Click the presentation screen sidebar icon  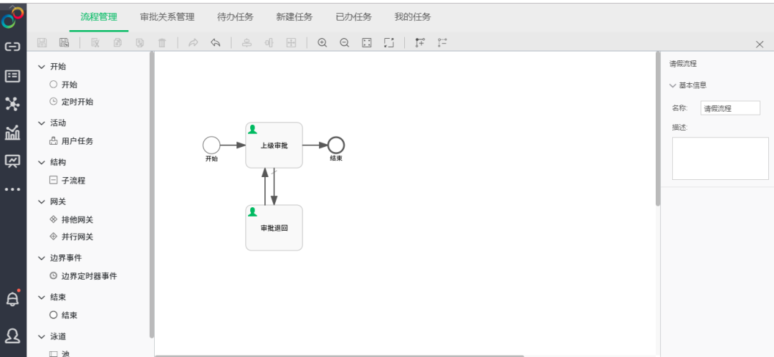(12, 161)
